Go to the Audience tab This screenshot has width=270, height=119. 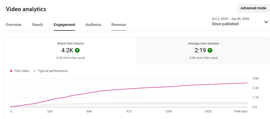93,25
